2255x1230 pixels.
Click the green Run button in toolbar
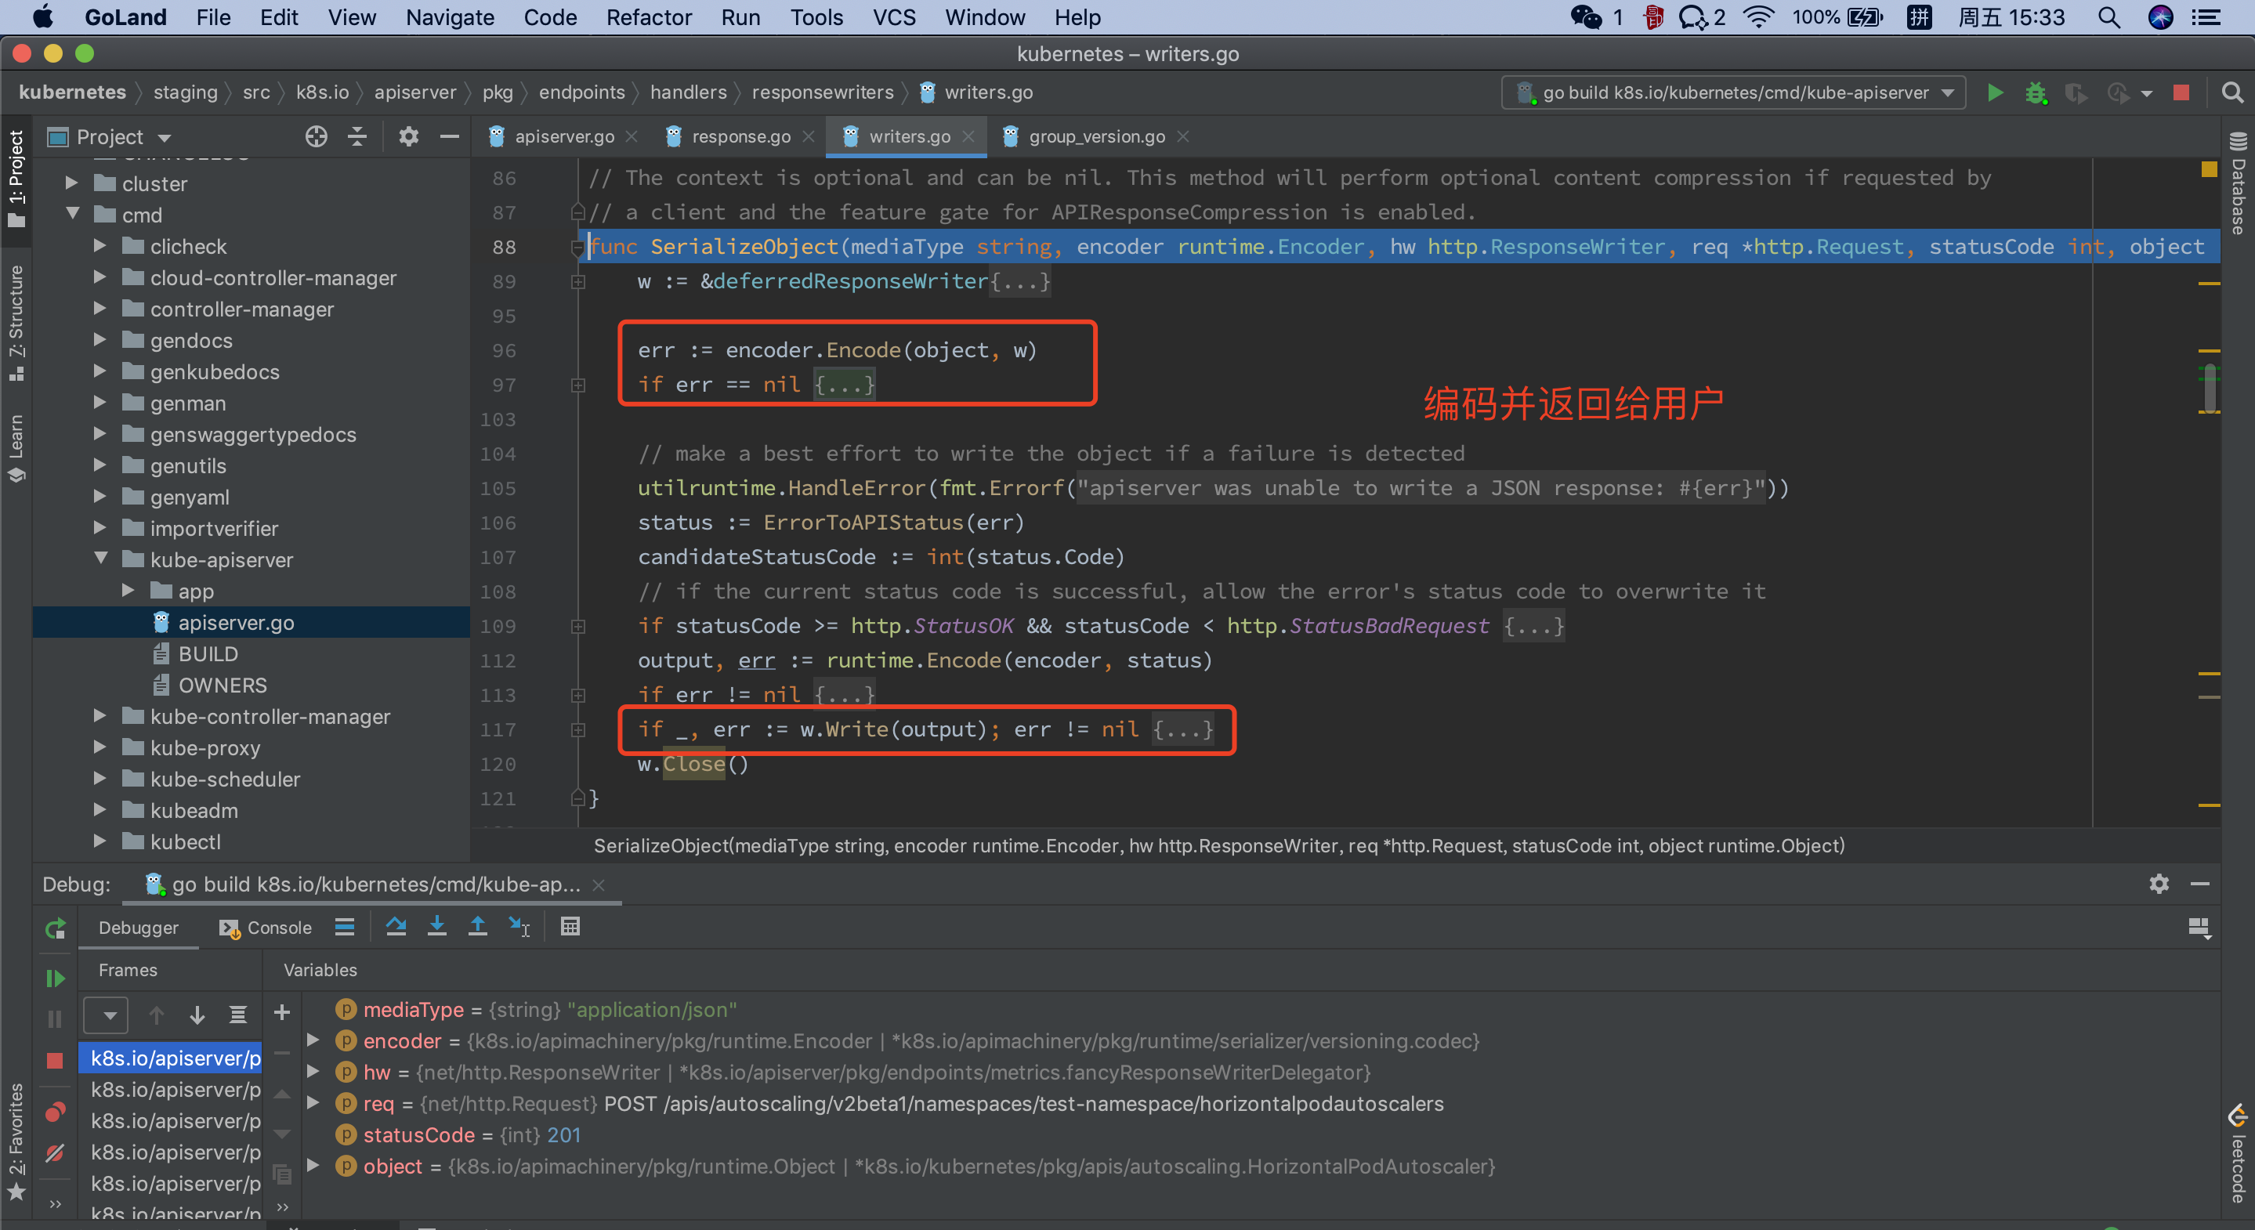tap(1995, 92)
